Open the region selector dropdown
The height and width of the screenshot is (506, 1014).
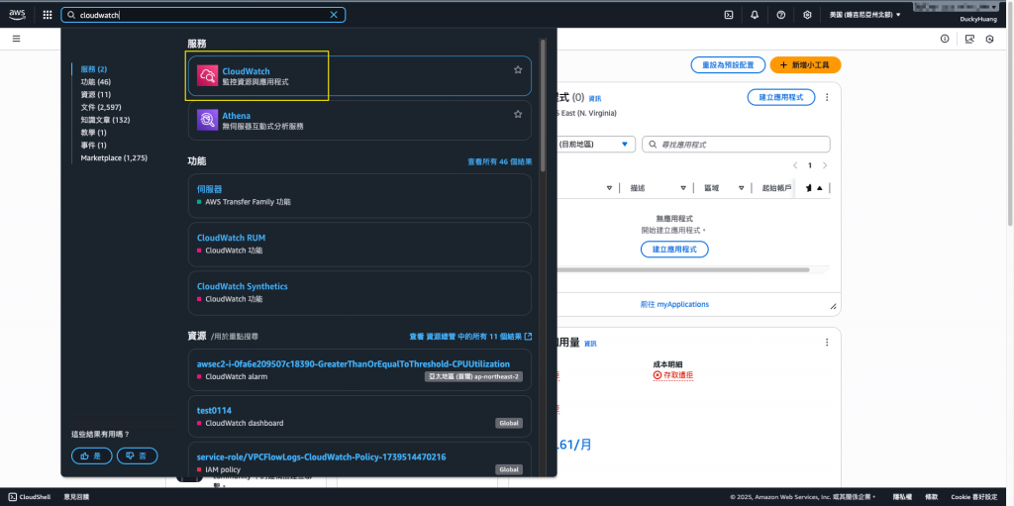click(x=864, y=15)
